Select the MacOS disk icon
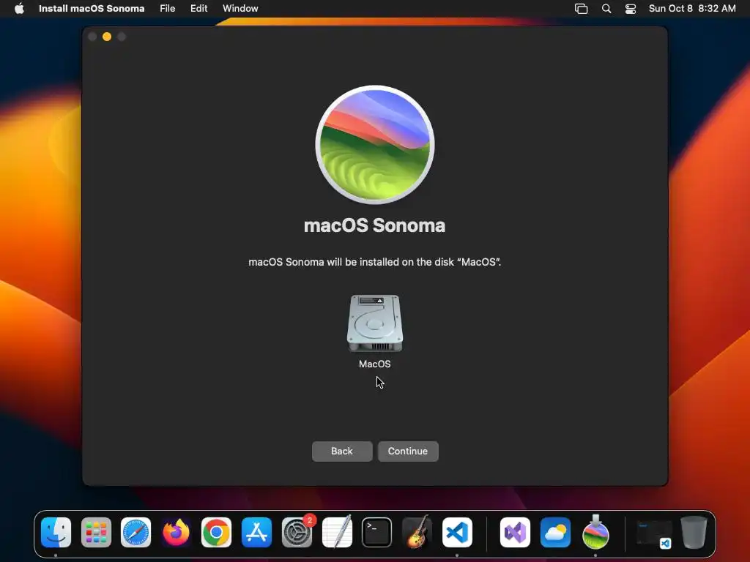 point(375,323)
